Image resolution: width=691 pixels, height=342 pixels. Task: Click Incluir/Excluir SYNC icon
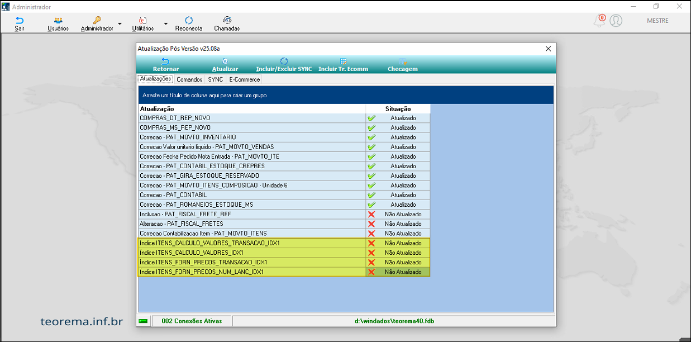point(284,62)
